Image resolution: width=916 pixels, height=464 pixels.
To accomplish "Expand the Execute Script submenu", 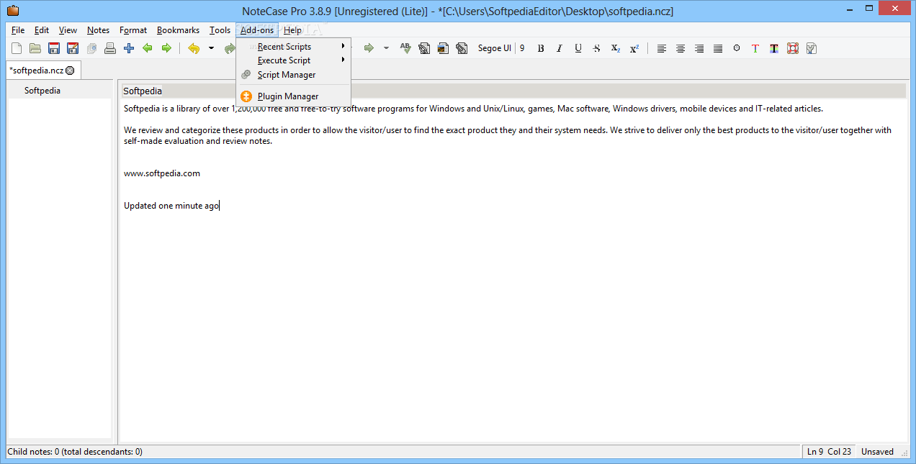I will pos(293,60).
